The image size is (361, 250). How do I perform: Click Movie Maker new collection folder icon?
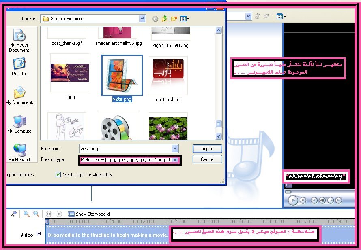point(266,16)
